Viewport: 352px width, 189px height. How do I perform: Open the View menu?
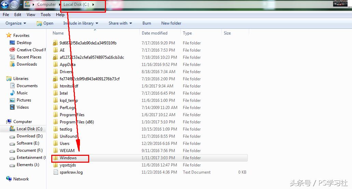pos(31,15)
